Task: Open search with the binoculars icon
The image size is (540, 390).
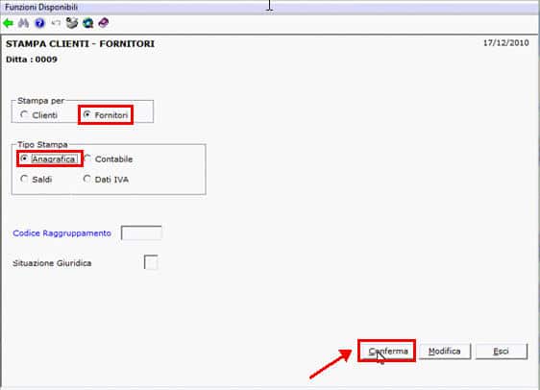Action: coord(23,23)
